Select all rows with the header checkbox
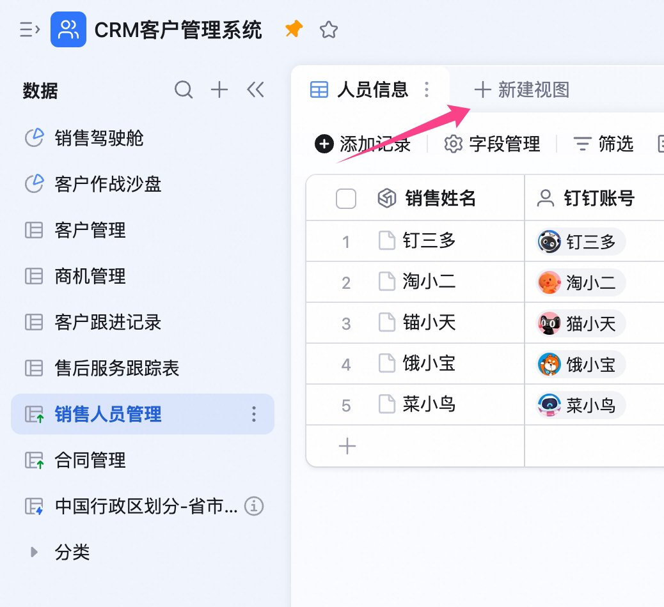The height and width of the screenshot is (607, 664). (346, 198)
